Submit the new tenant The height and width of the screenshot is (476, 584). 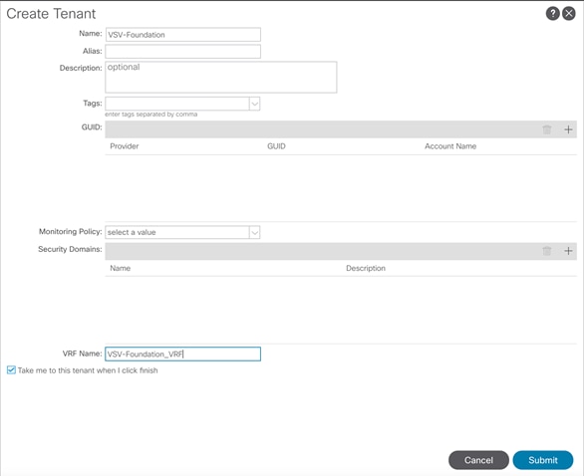pos(543,460)
